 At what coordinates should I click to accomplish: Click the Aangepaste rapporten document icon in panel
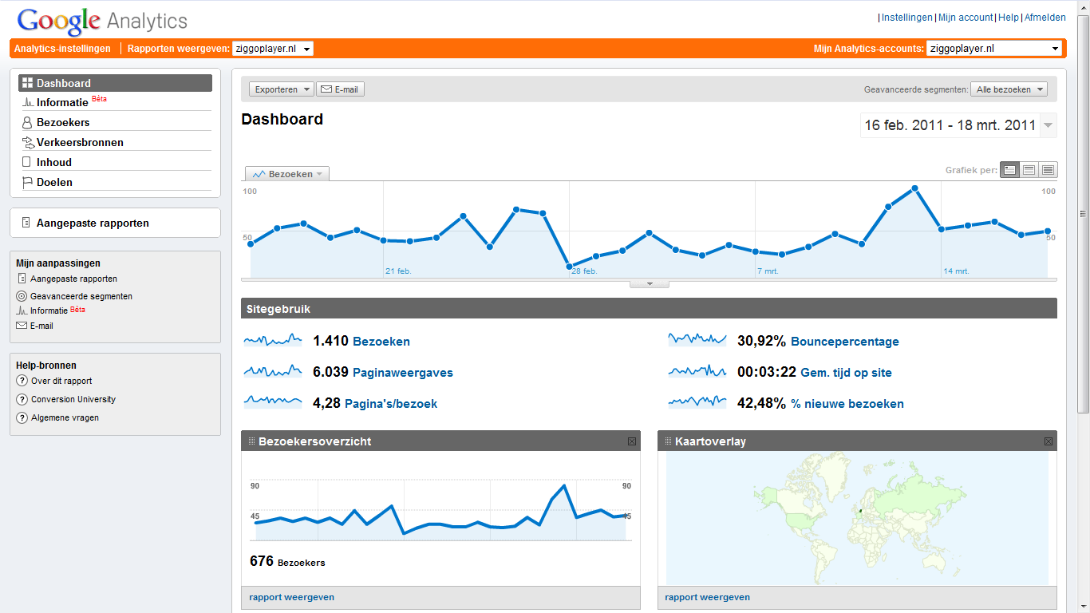[26, 223]
